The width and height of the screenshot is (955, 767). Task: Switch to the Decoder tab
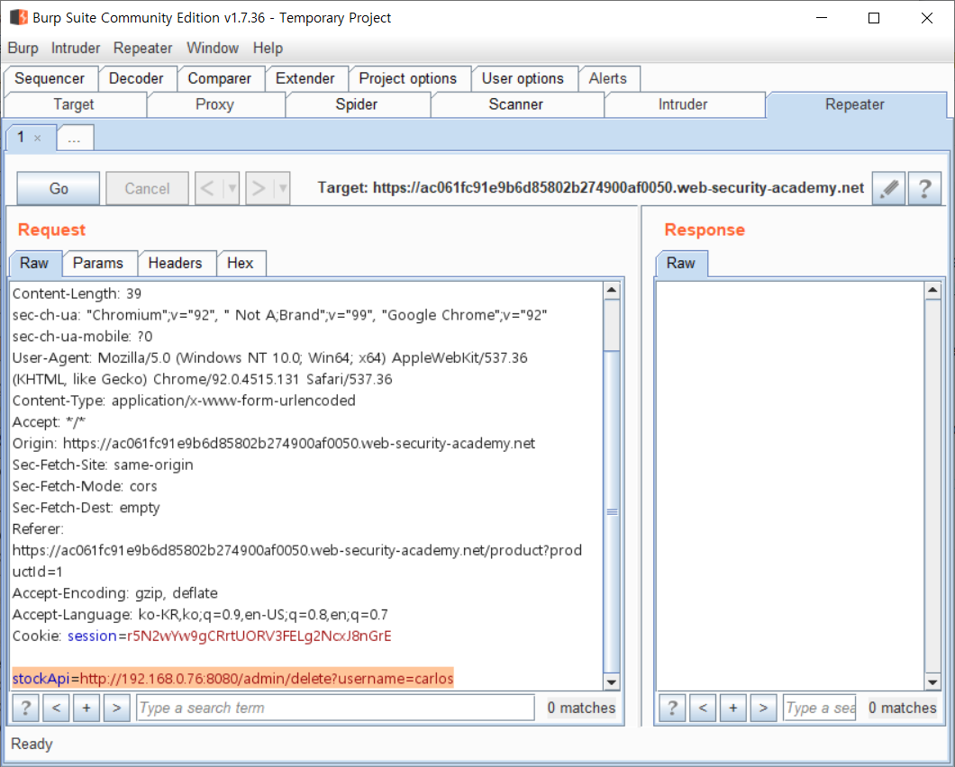pyautogui.click(x=136, y=78)
